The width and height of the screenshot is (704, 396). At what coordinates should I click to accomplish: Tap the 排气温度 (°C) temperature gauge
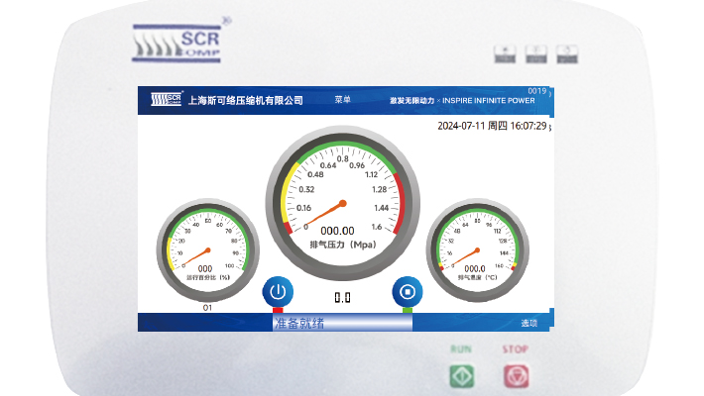(x=477, y=250)
